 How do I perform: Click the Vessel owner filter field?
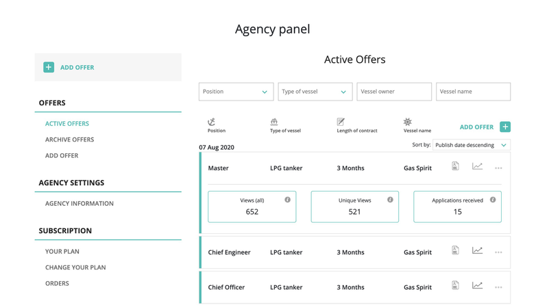tap(394, 92)
